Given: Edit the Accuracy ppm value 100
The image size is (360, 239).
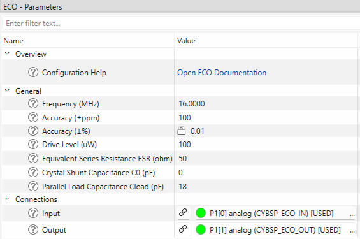Looking at the screenshot, I should pos(185,117).
